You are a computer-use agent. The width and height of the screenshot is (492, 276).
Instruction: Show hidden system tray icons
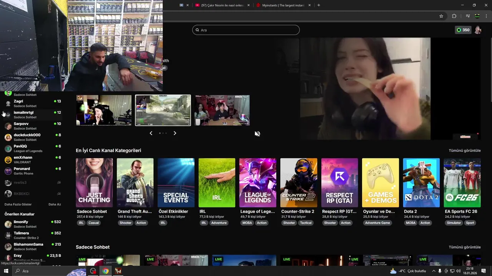(x=434, y=271)
